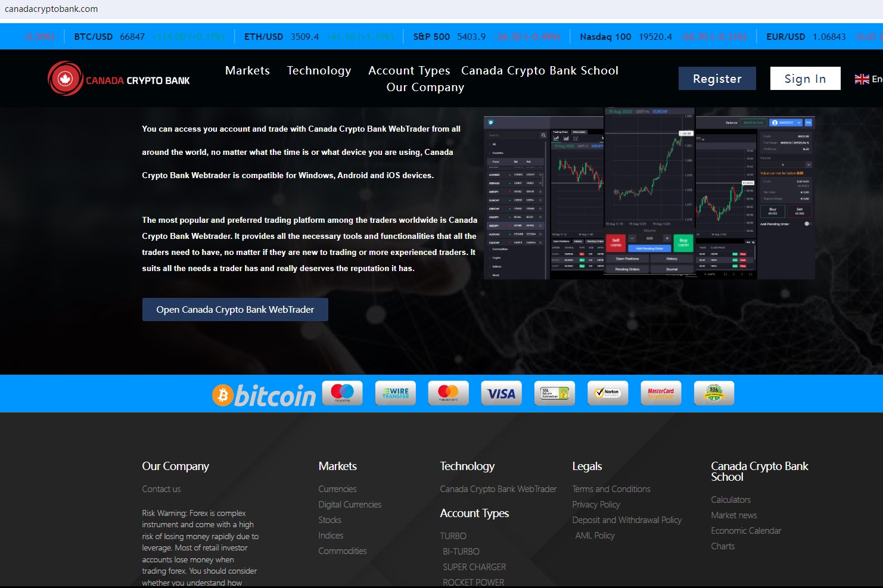Screen dimensions: 883x588
Task: Open the Commodities footer link
Action: 343,551
